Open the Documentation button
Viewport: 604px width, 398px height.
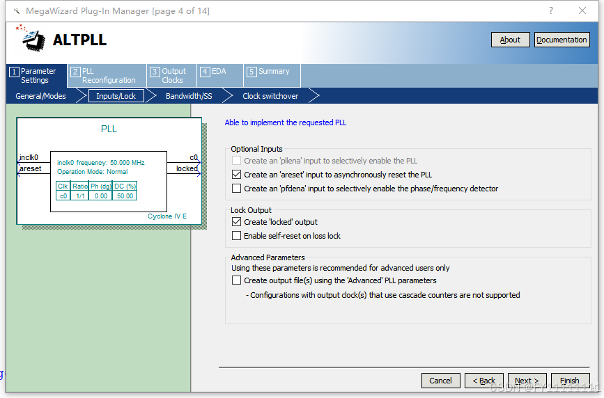click(562, 40)
